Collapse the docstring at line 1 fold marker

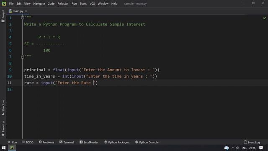[x=22, y=18]
